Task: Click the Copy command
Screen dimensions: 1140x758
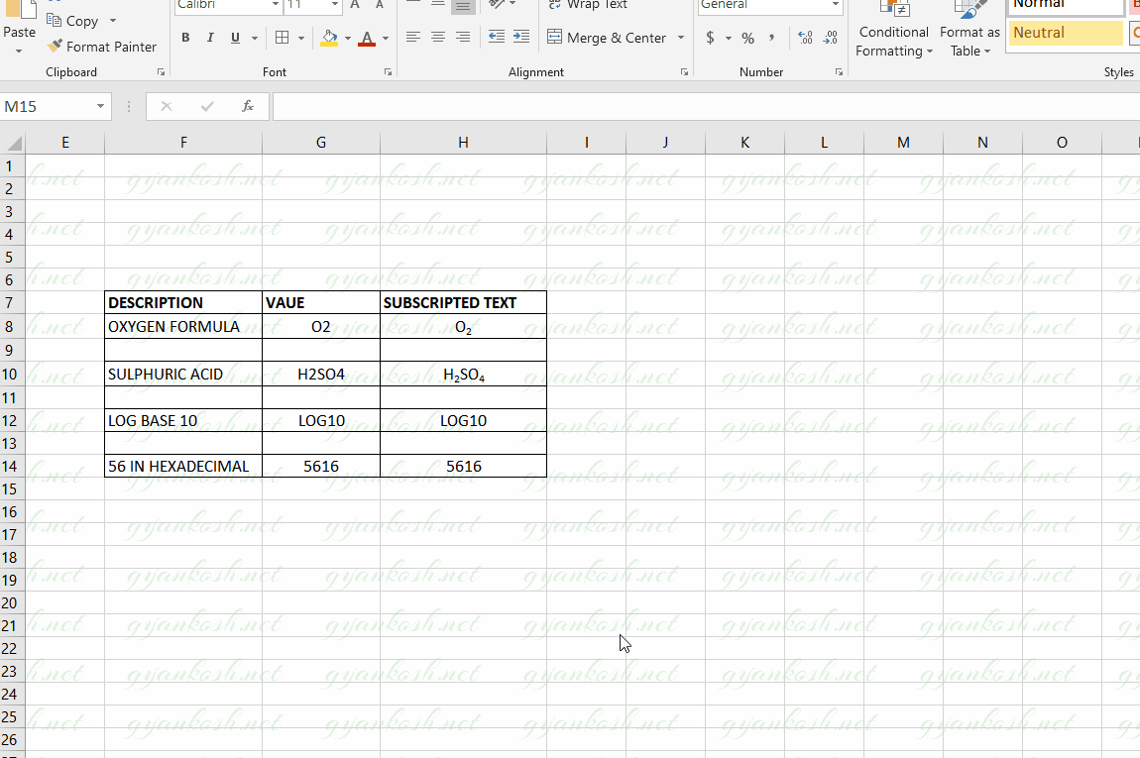Action: 74,20
